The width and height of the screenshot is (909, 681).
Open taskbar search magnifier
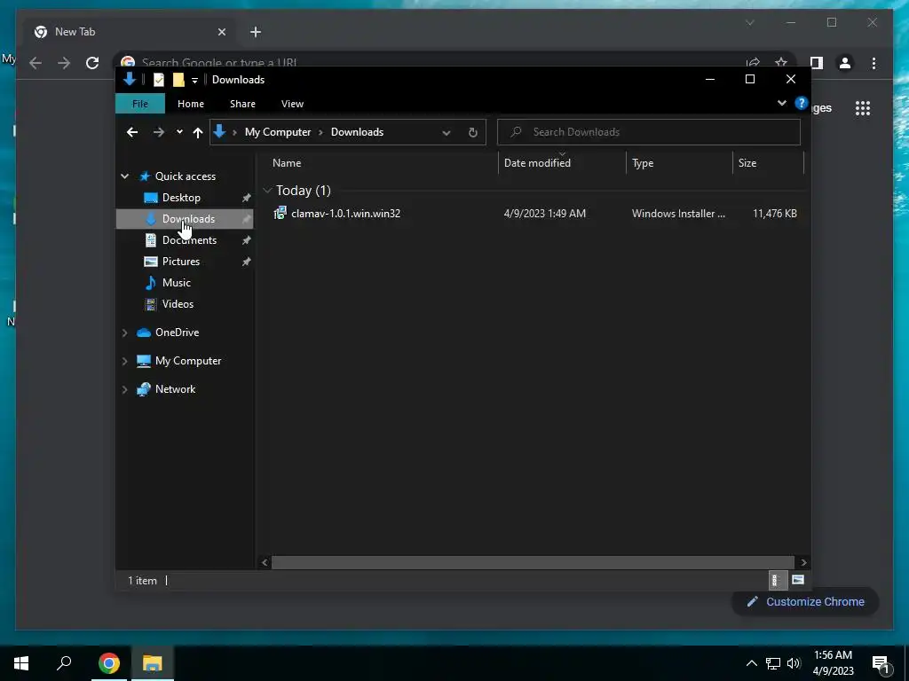pyautogui.click(x=64, y=663)
